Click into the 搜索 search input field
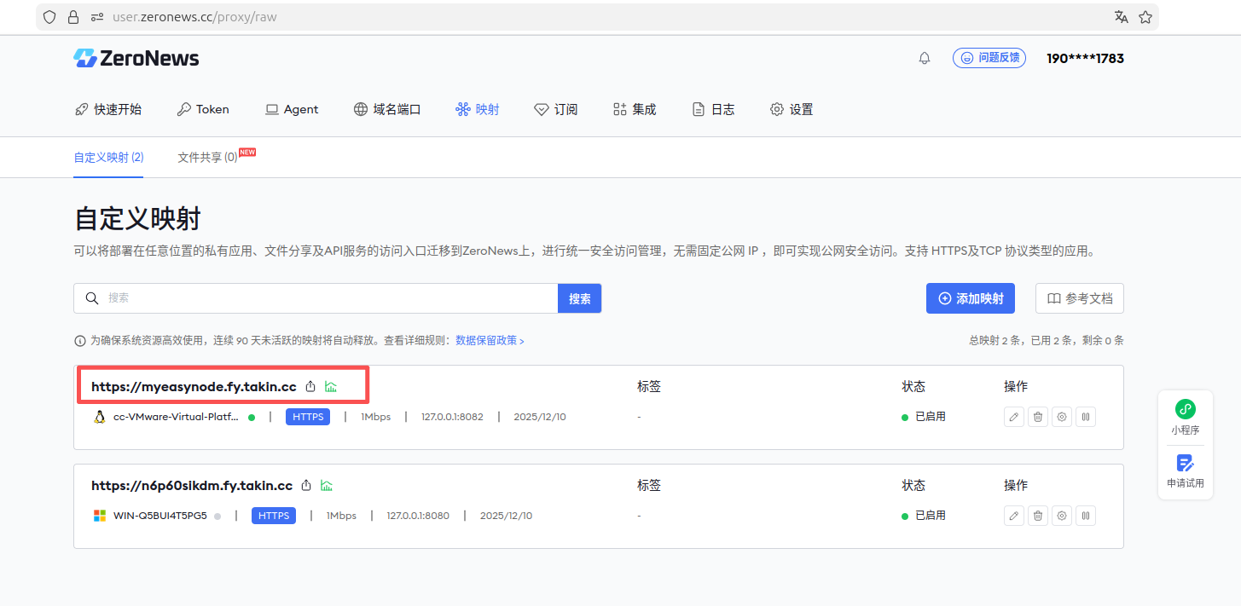 tap(328, 298)
